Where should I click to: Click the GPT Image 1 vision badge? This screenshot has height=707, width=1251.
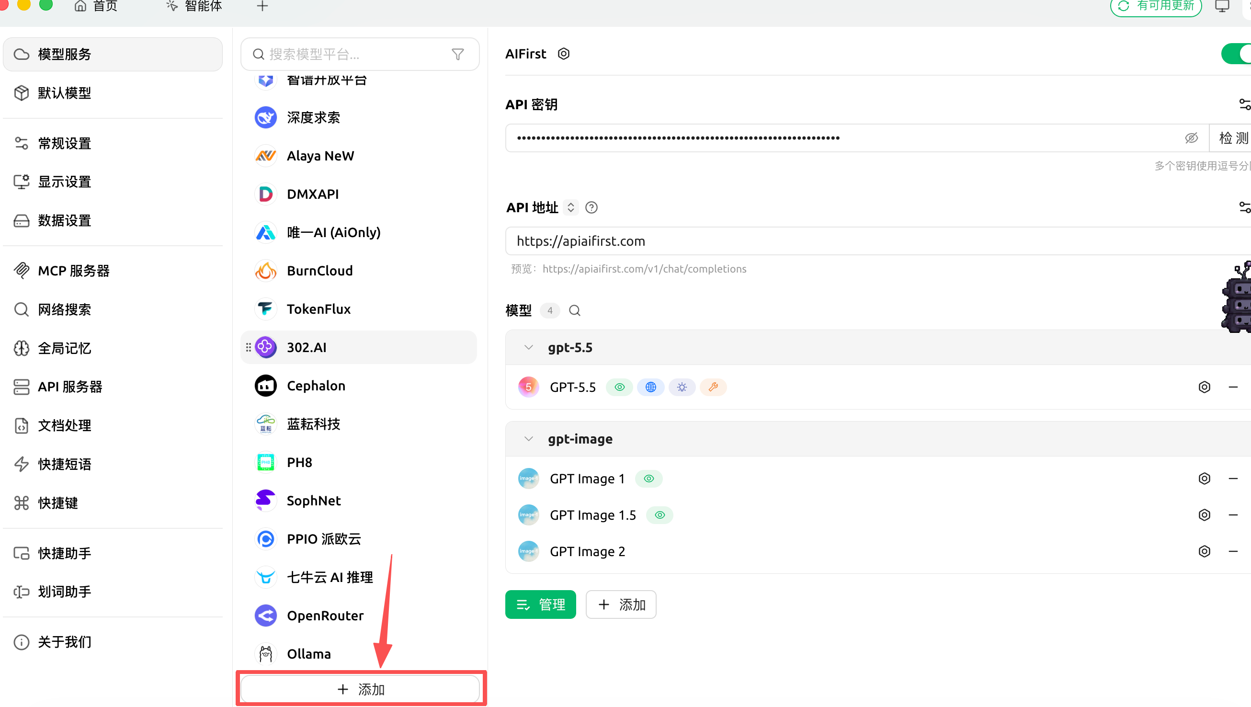[x=649, y=479]
